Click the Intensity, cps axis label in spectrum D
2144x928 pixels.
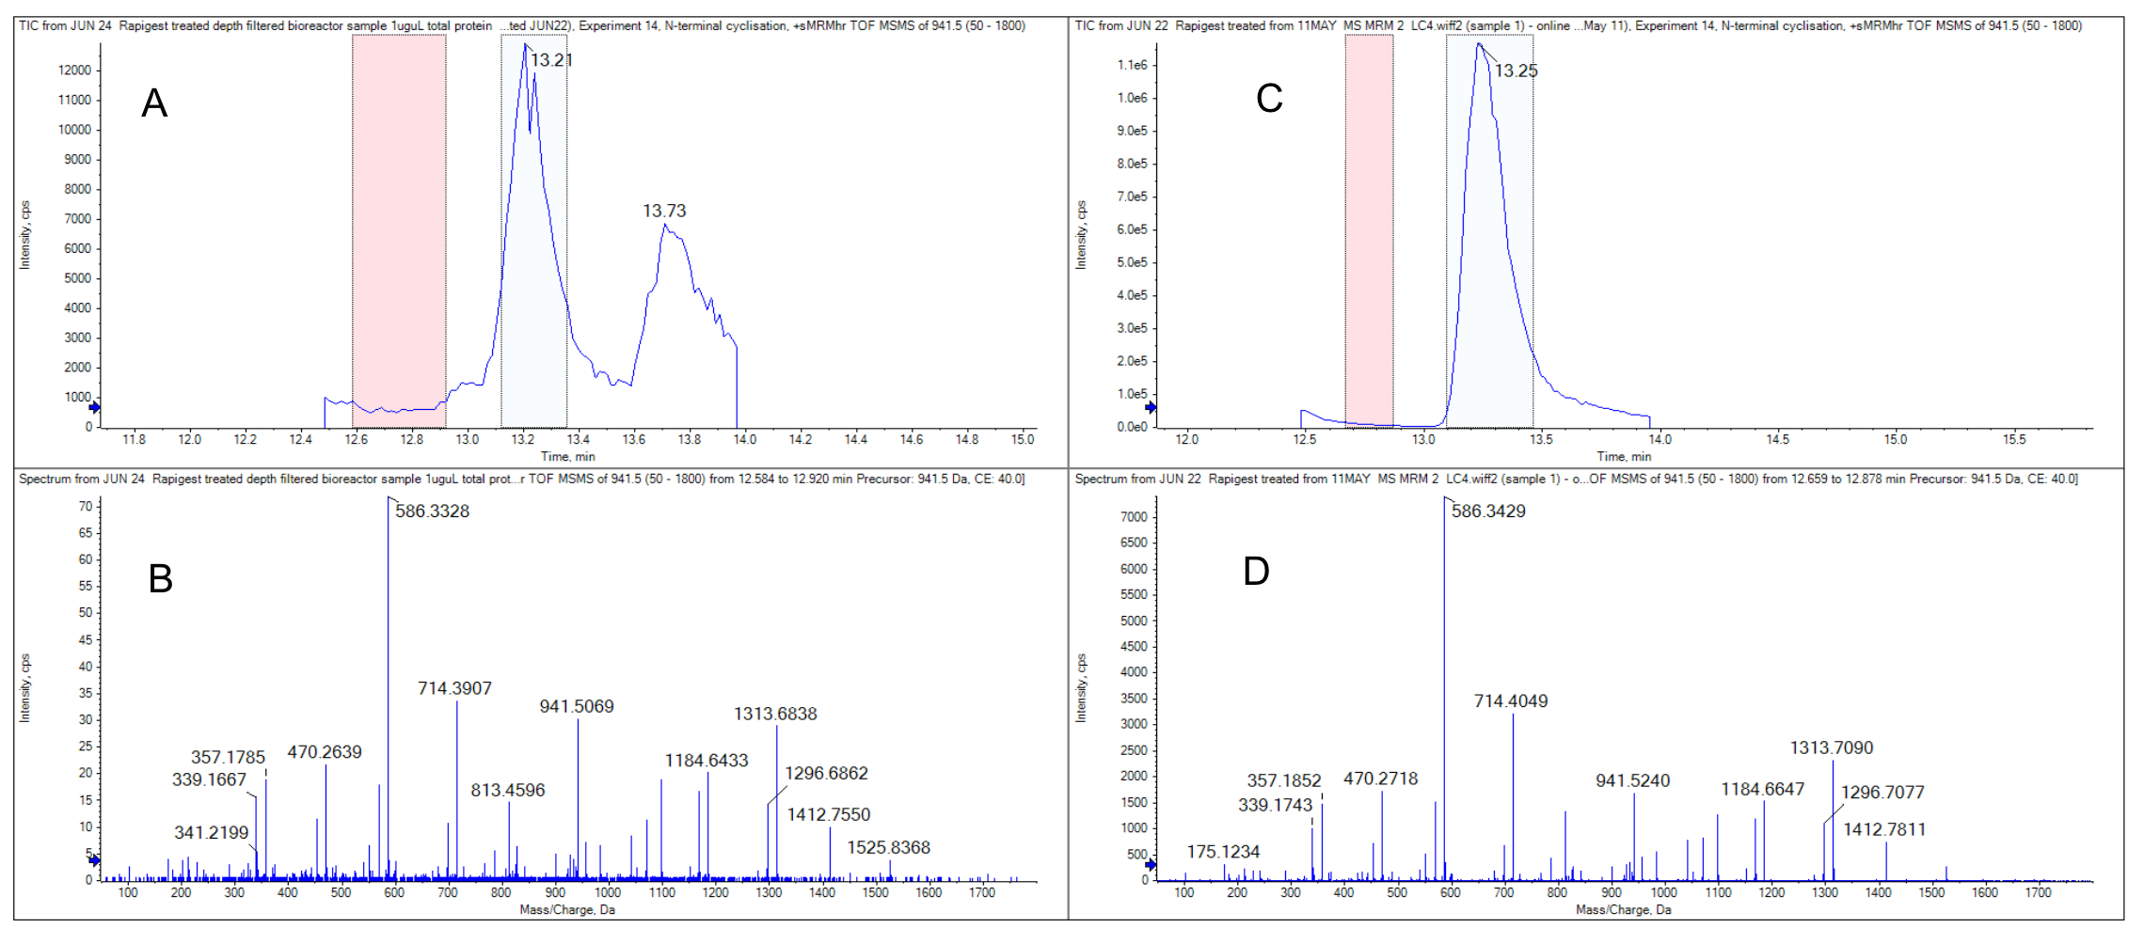coord(1081,688)
